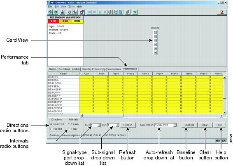Select port 02 on the DS3XM card
Image resolution: width=233 pixels, height=166 pixels.
(155, 36)
